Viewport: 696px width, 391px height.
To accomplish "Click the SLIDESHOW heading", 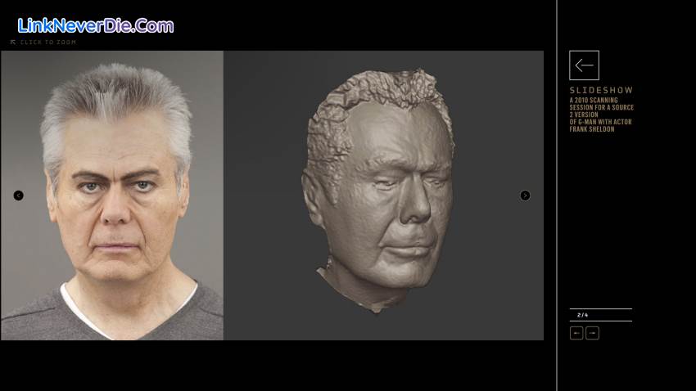I will click(x=601, y=90).
